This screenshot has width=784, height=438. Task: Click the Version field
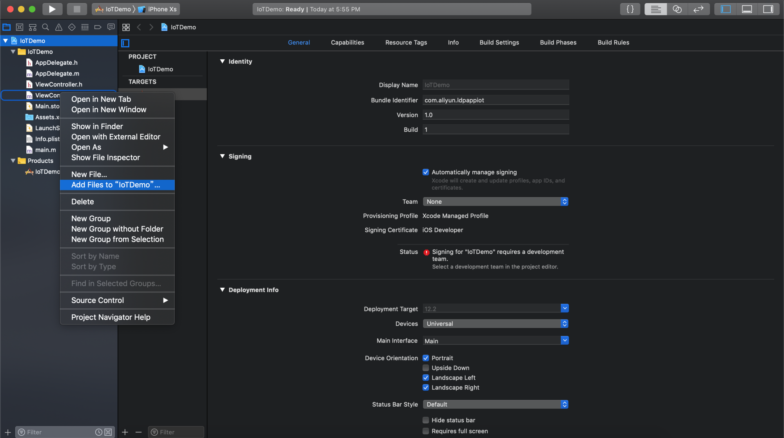pos(495,115)
